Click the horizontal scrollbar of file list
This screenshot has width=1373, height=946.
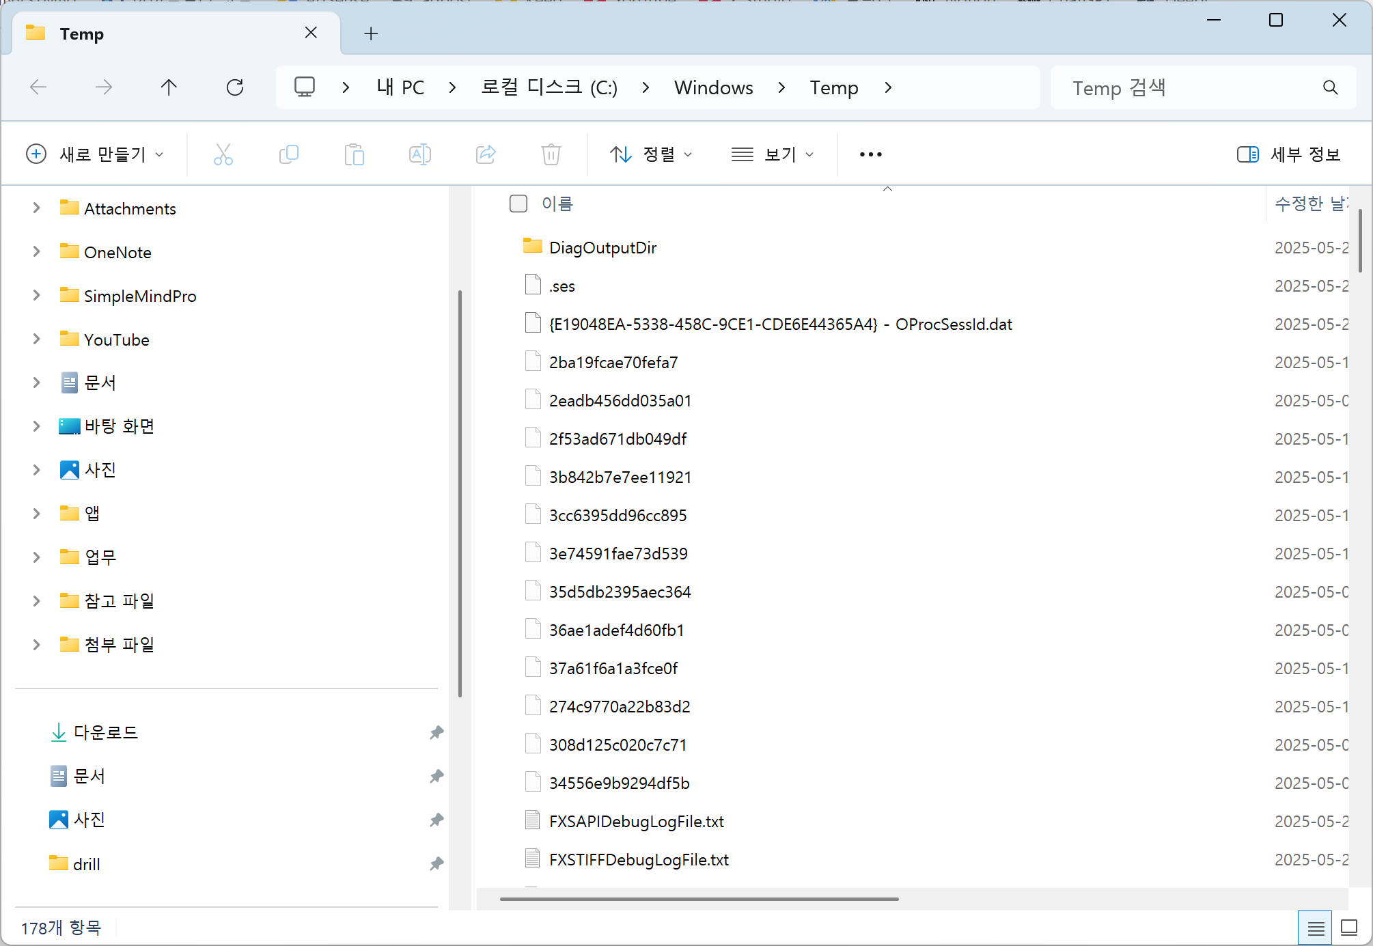[699, 899]
